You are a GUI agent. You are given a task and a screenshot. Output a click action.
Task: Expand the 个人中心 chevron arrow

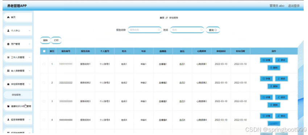29,31
